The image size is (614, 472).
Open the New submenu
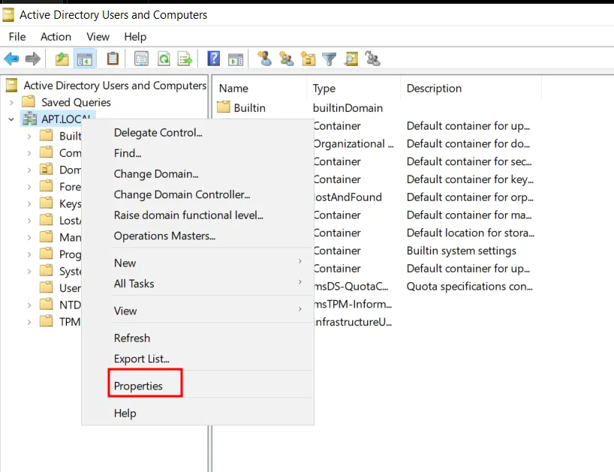pos(197,263)
